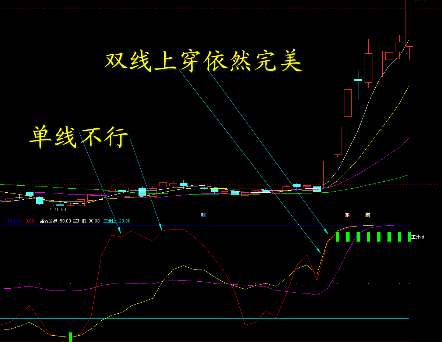Viewport: 442px width, 342px height.
Task: Open the orange 榜 ranking marker icon
Action: 368,215
